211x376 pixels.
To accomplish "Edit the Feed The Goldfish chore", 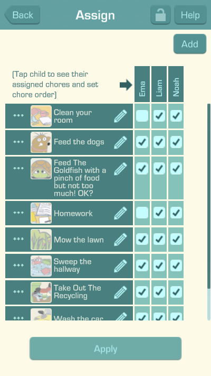I will pyautogui.click(x=120, y=169).
